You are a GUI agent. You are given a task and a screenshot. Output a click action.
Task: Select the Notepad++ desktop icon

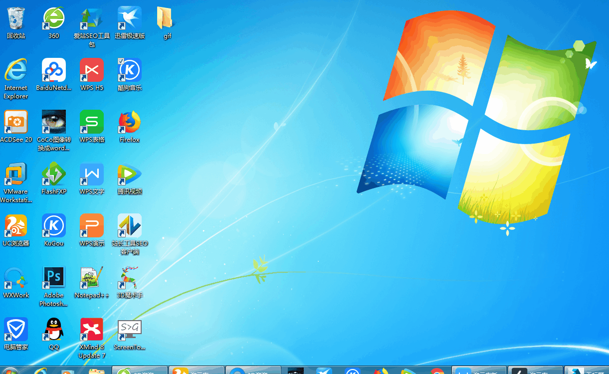(92, 278)
